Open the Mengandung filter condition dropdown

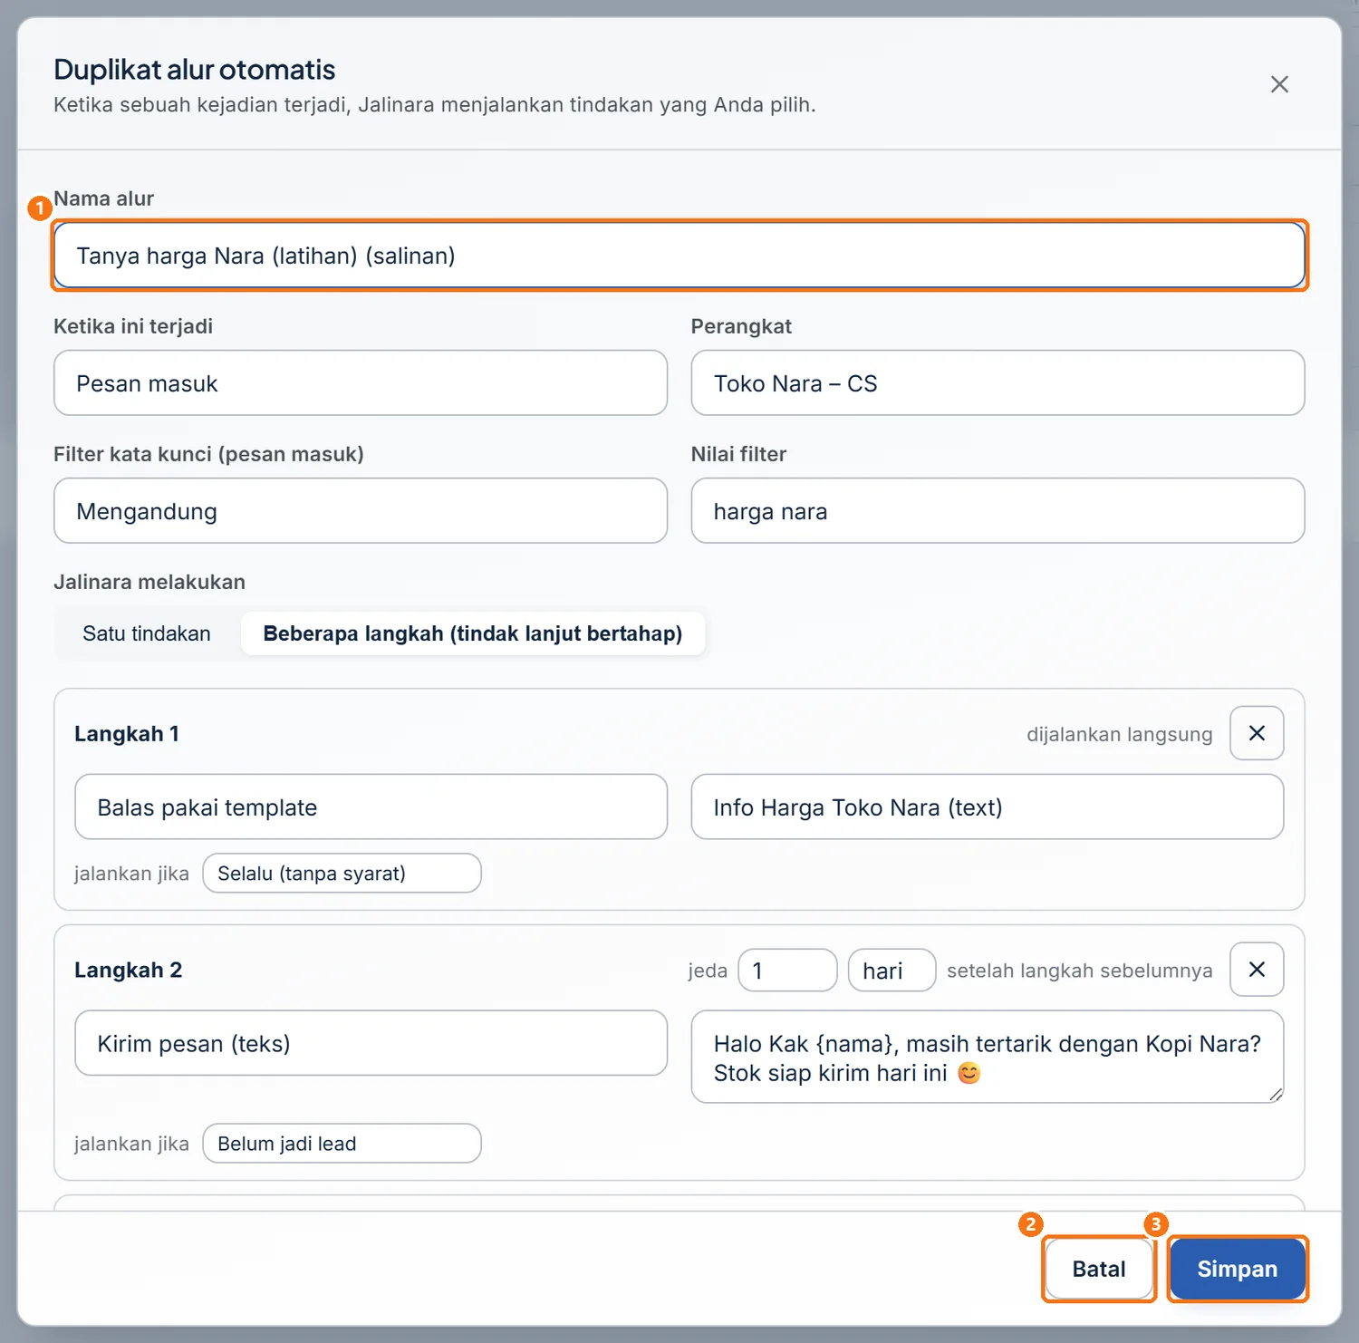coord(361,511)
